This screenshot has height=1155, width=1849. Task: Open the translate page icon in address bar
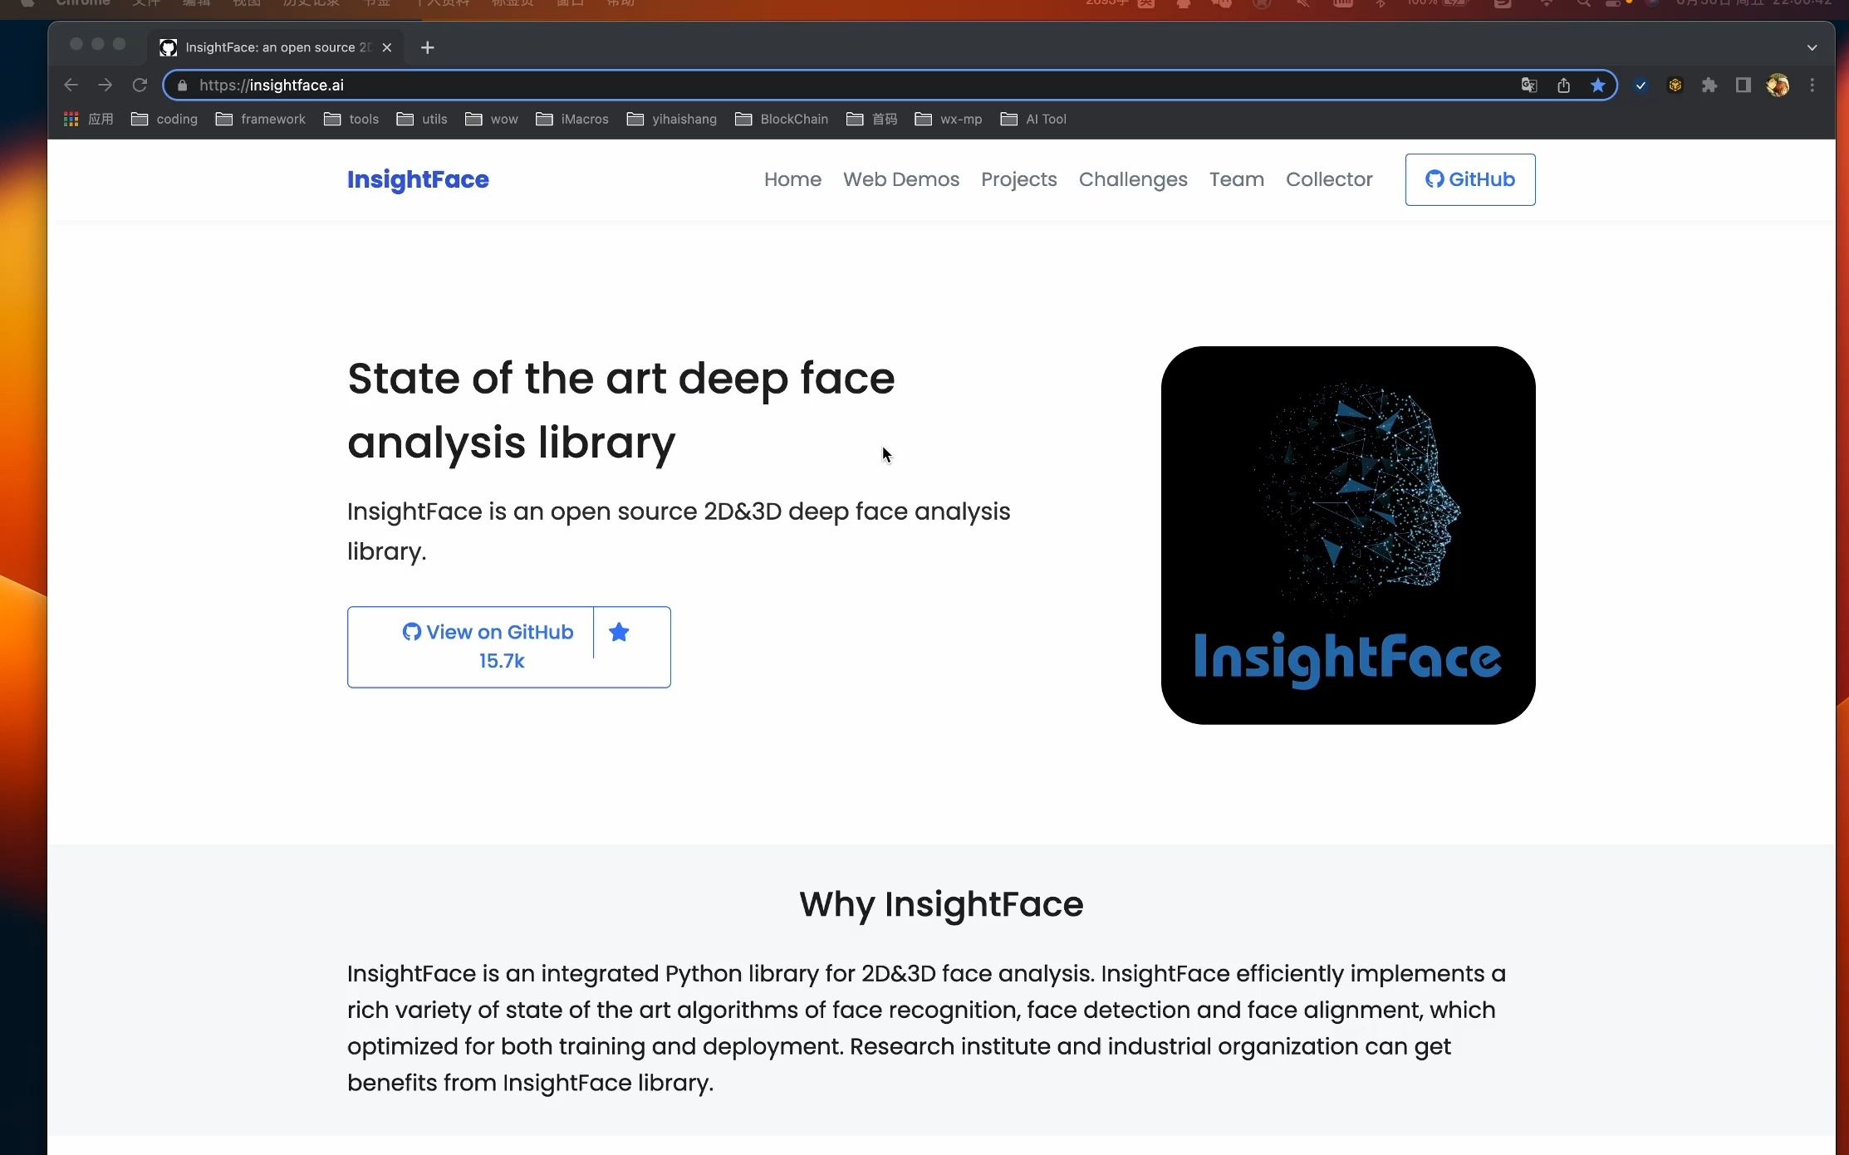[1529, 85]
